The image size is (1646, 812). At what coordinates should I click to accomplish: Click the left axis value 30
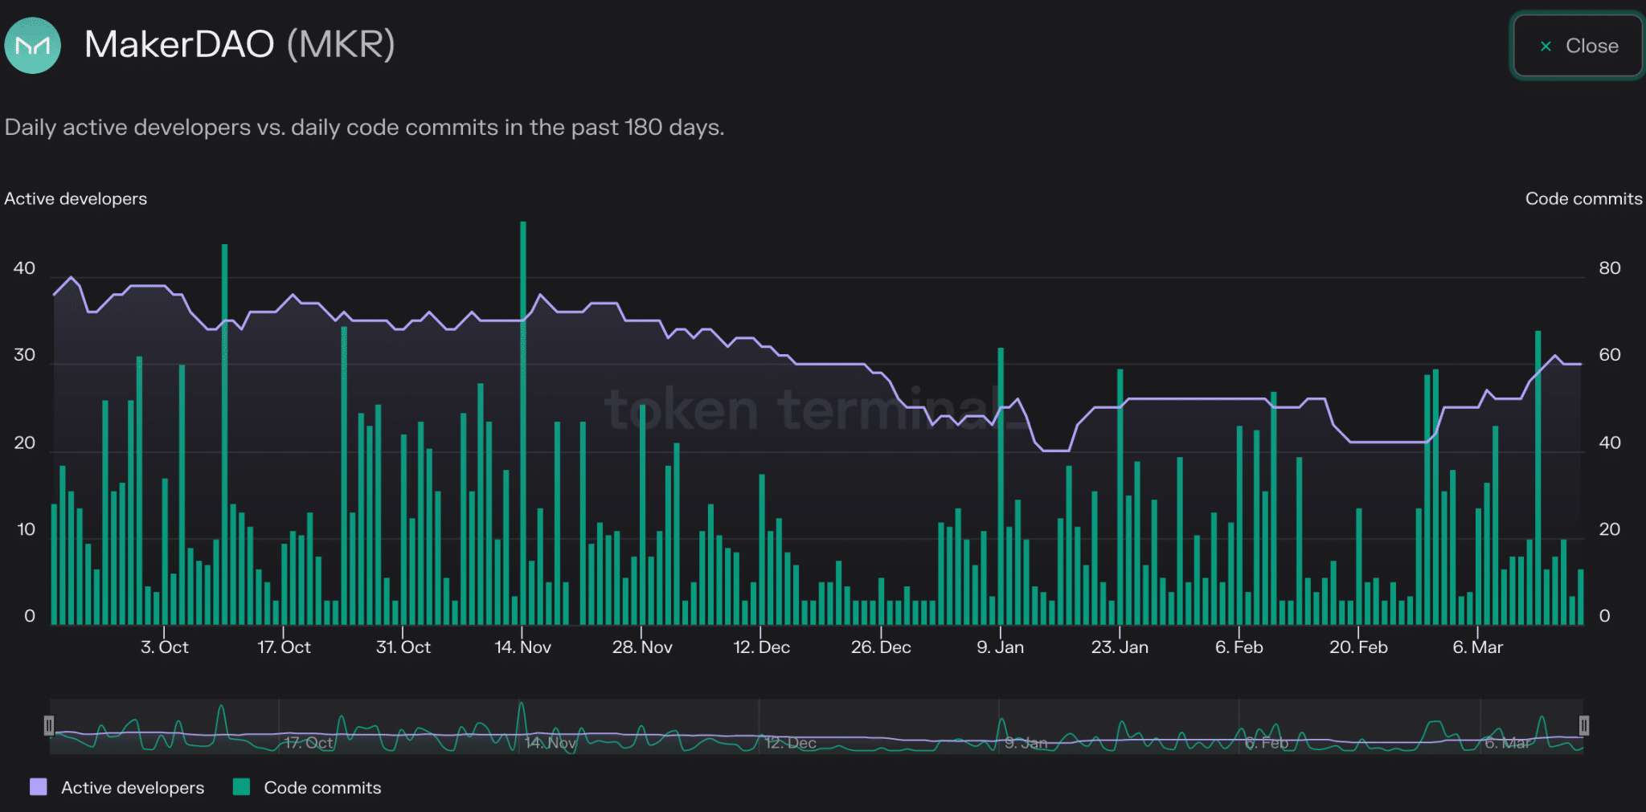[x=24, y=355]
